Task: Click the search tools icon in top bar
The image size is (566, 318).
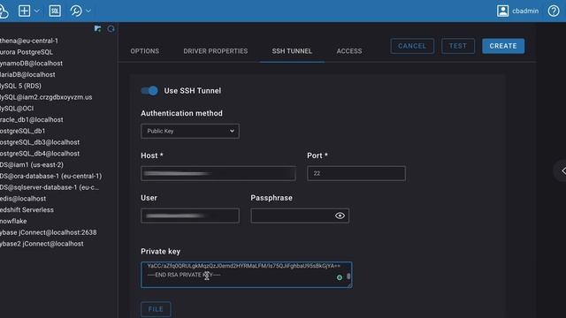Action: pos(76,11)
